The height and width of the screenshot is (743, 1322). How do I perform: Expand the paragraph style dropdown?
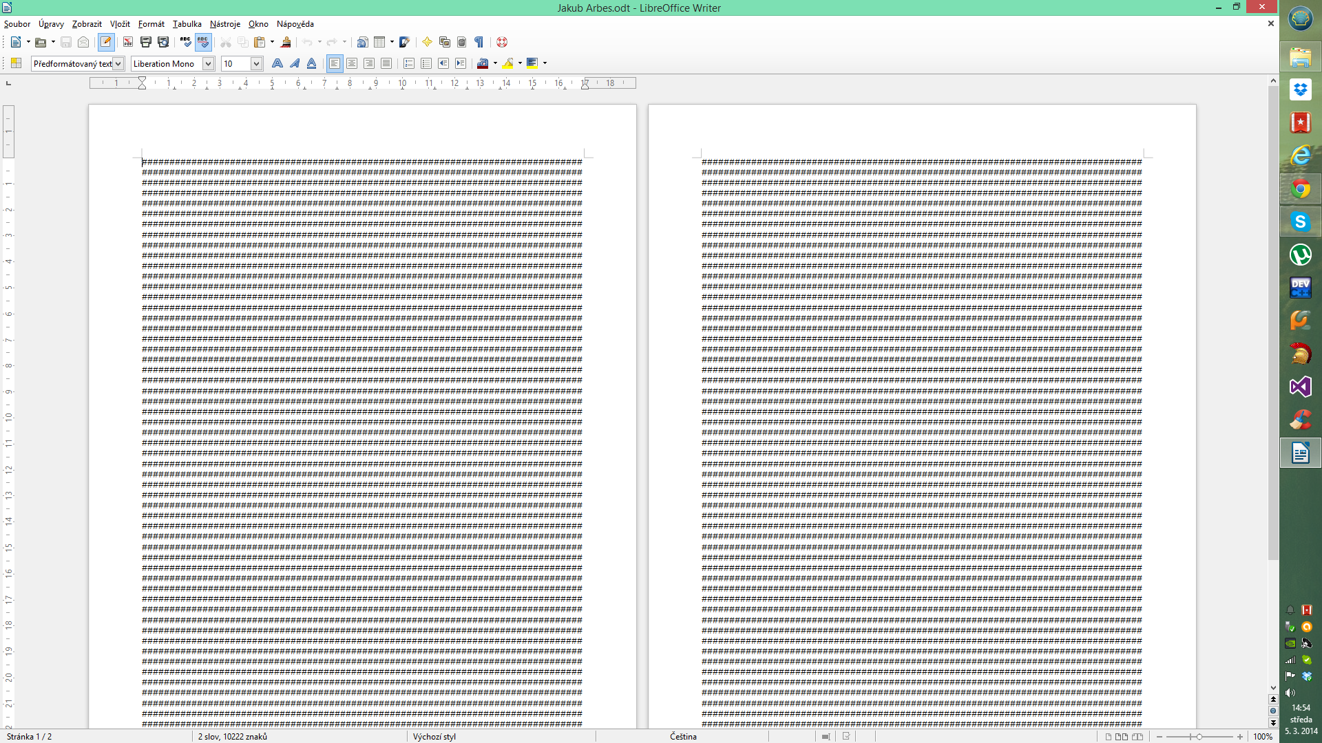tap(118, 63)
